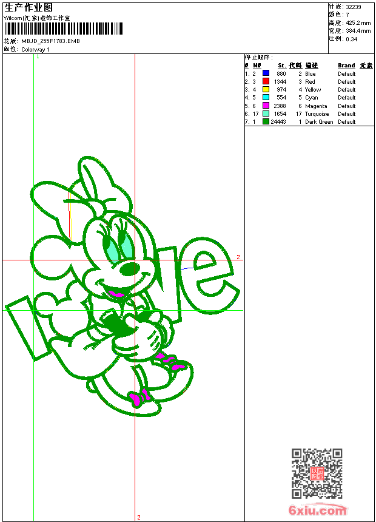Click 'Default' brand in the Dark Green row
The image size is (376, 522).
[346, 122]
